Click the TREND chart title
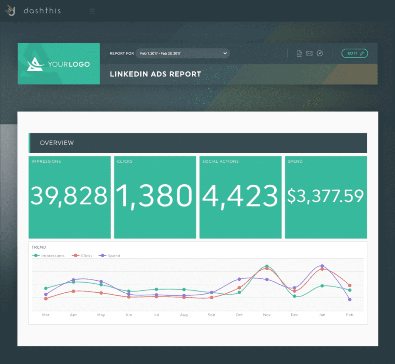This screenshot has height=364, width=395. [39, 247]
